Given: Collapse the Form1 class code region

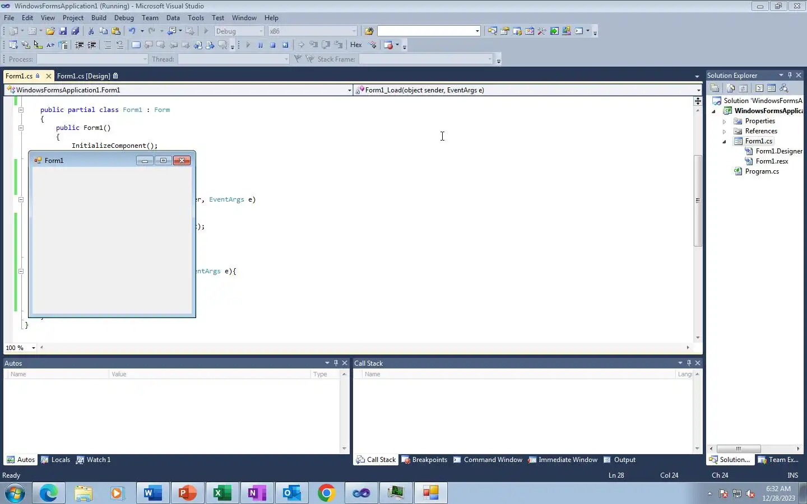Looking at the screenshot, I should point(21,110).
